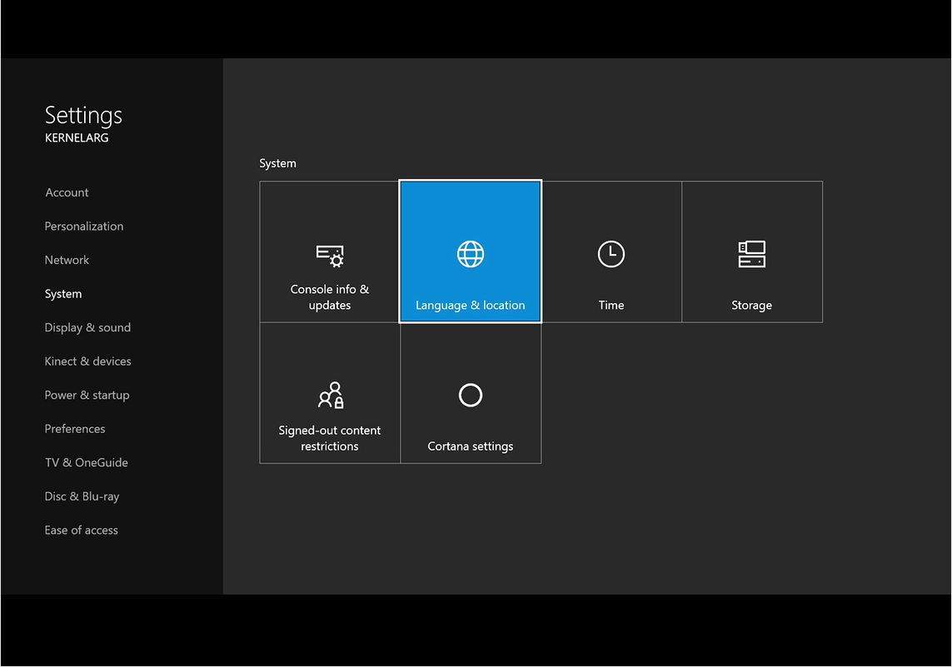Select Account in the sidebar
Viewport: 952px width, 667px height.
(67, 192)
